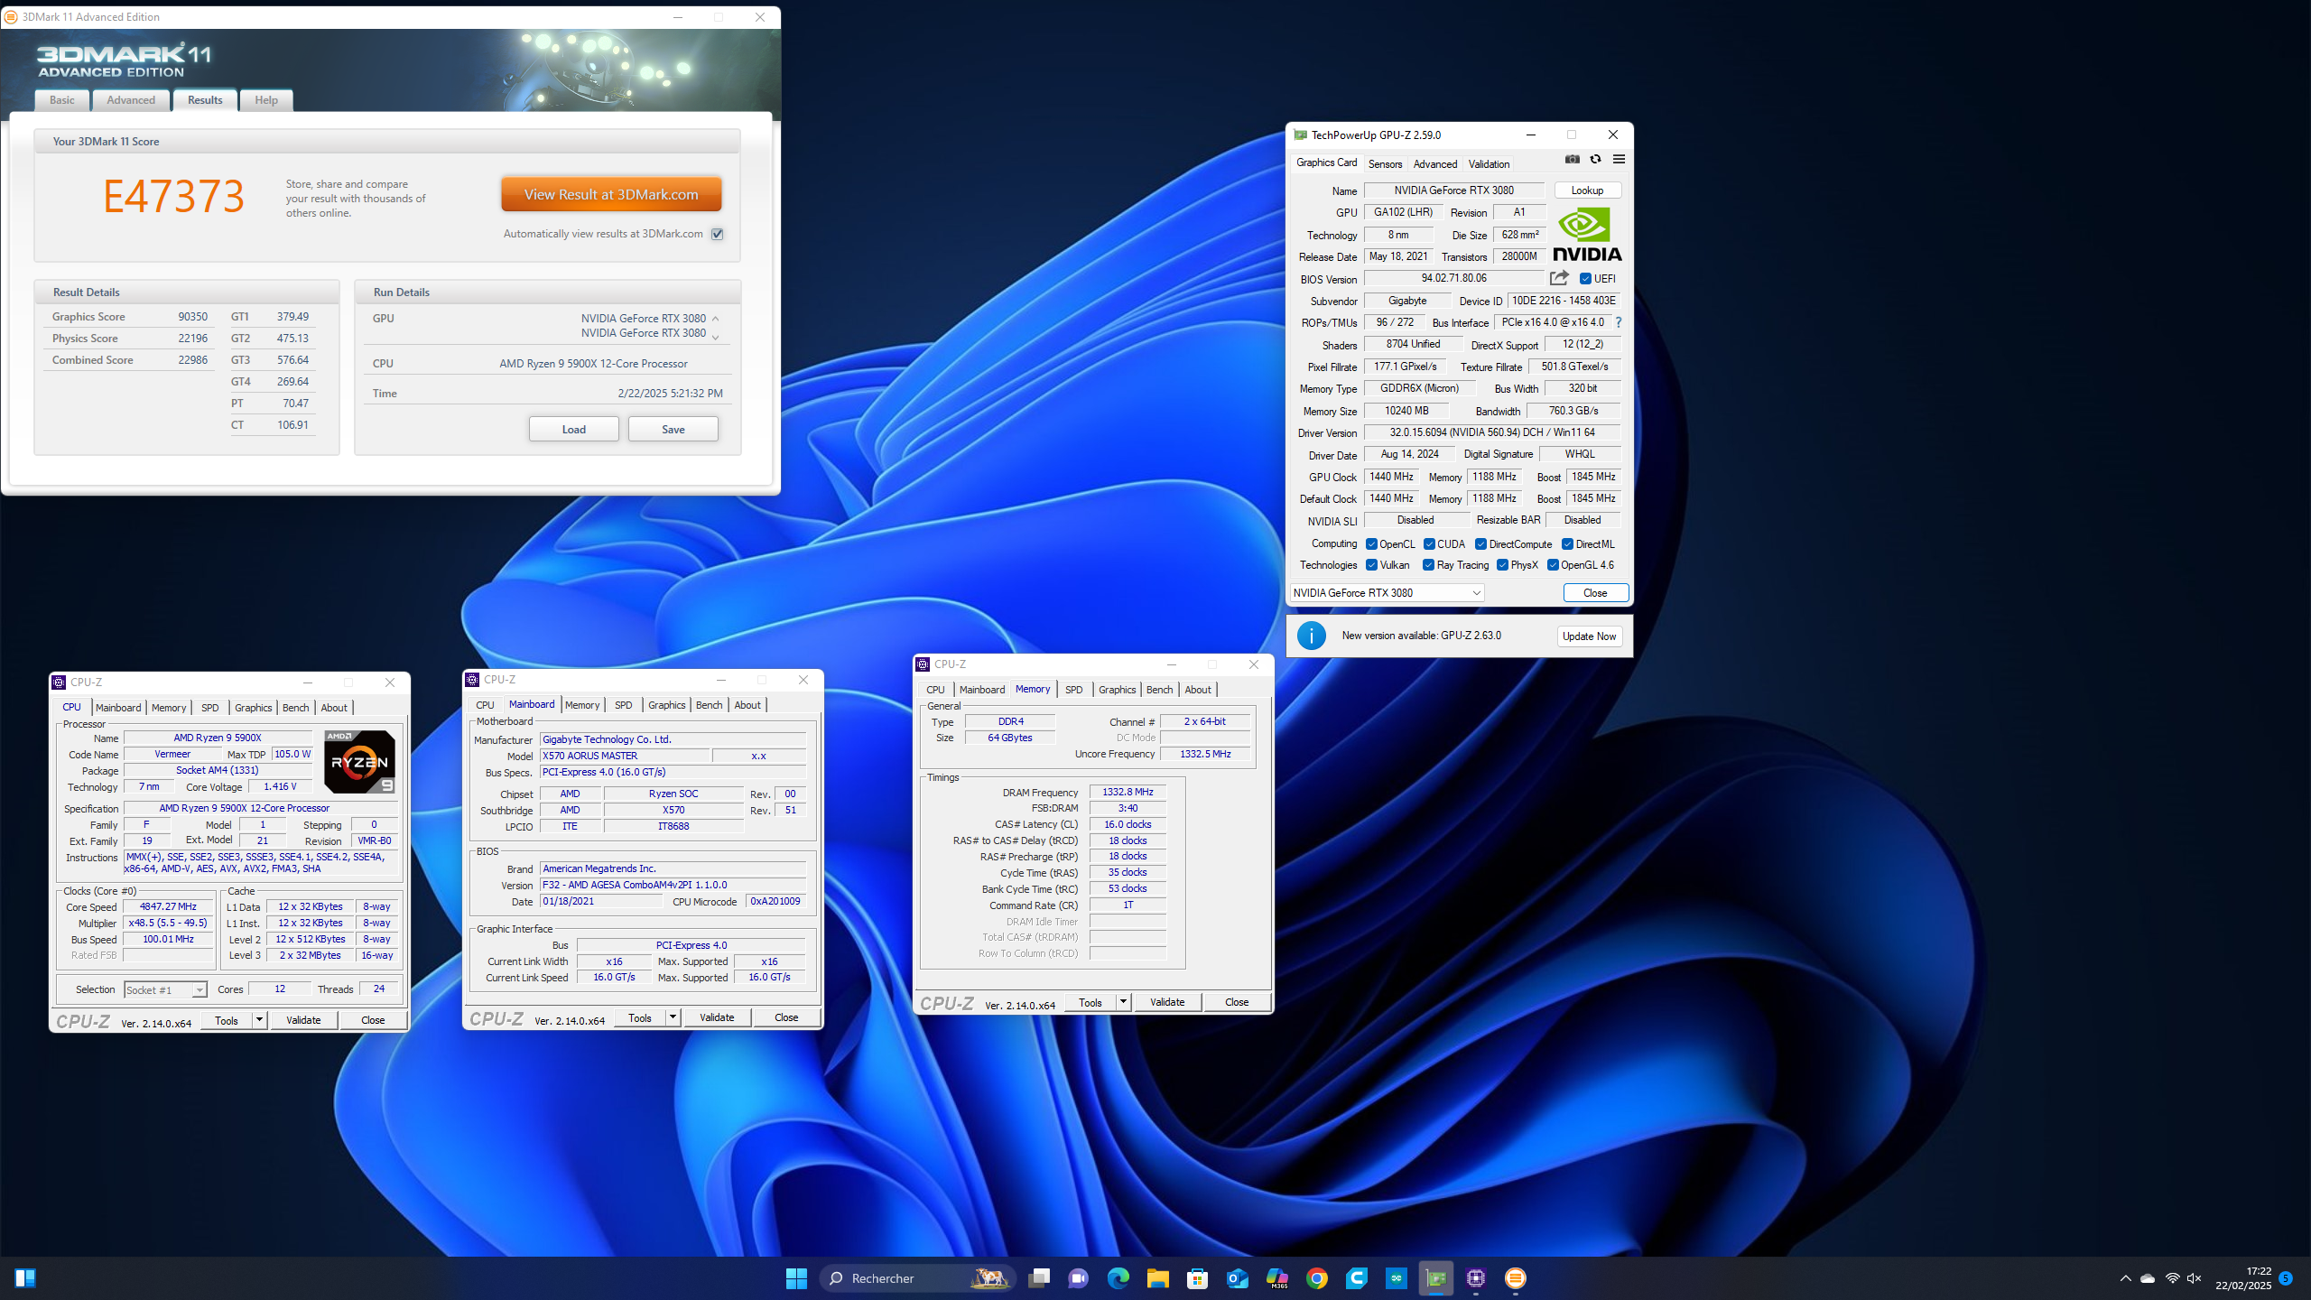This screenshot has width=2311, height=1300.
Task: Click the Load button in Run Details
Action: [574, 430]
